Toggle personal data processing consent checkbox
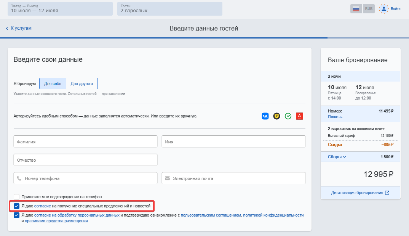This screenshot has width=409, height=236. click(x=16, y=215)
